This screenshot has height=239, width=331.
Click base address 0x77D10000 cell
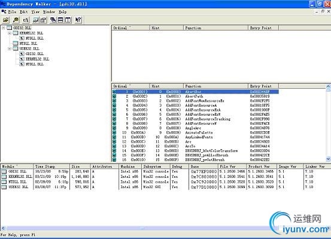pos(204,187)
